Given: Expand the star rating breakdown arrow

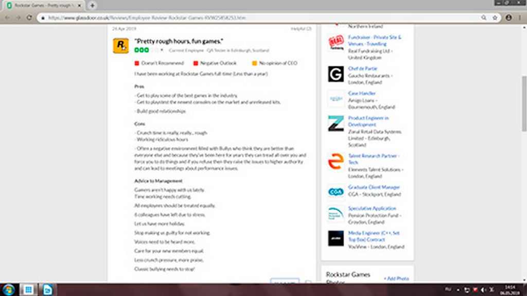Looking at the screenshot, I should click(162, 50).
